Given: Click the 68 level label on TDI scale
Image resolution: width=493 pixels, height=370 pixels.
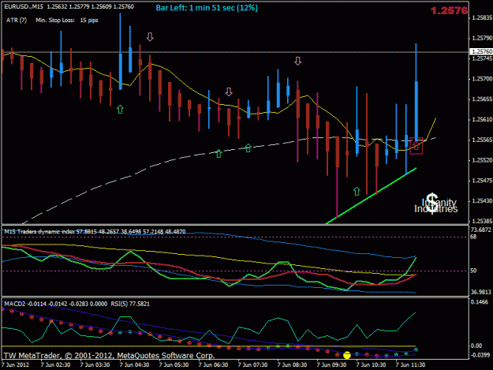Looking at the screenshot, I should (x=473, y=237).
